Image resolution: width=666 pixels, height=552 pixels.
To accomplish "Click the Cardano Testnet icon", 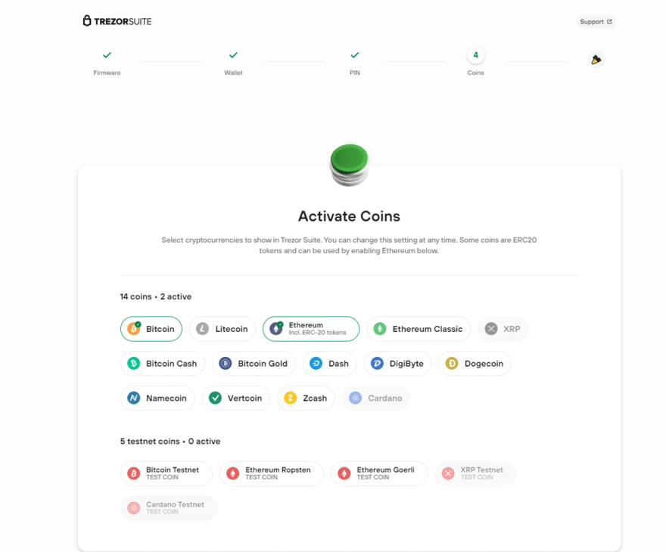I will [x=134, y=508].
